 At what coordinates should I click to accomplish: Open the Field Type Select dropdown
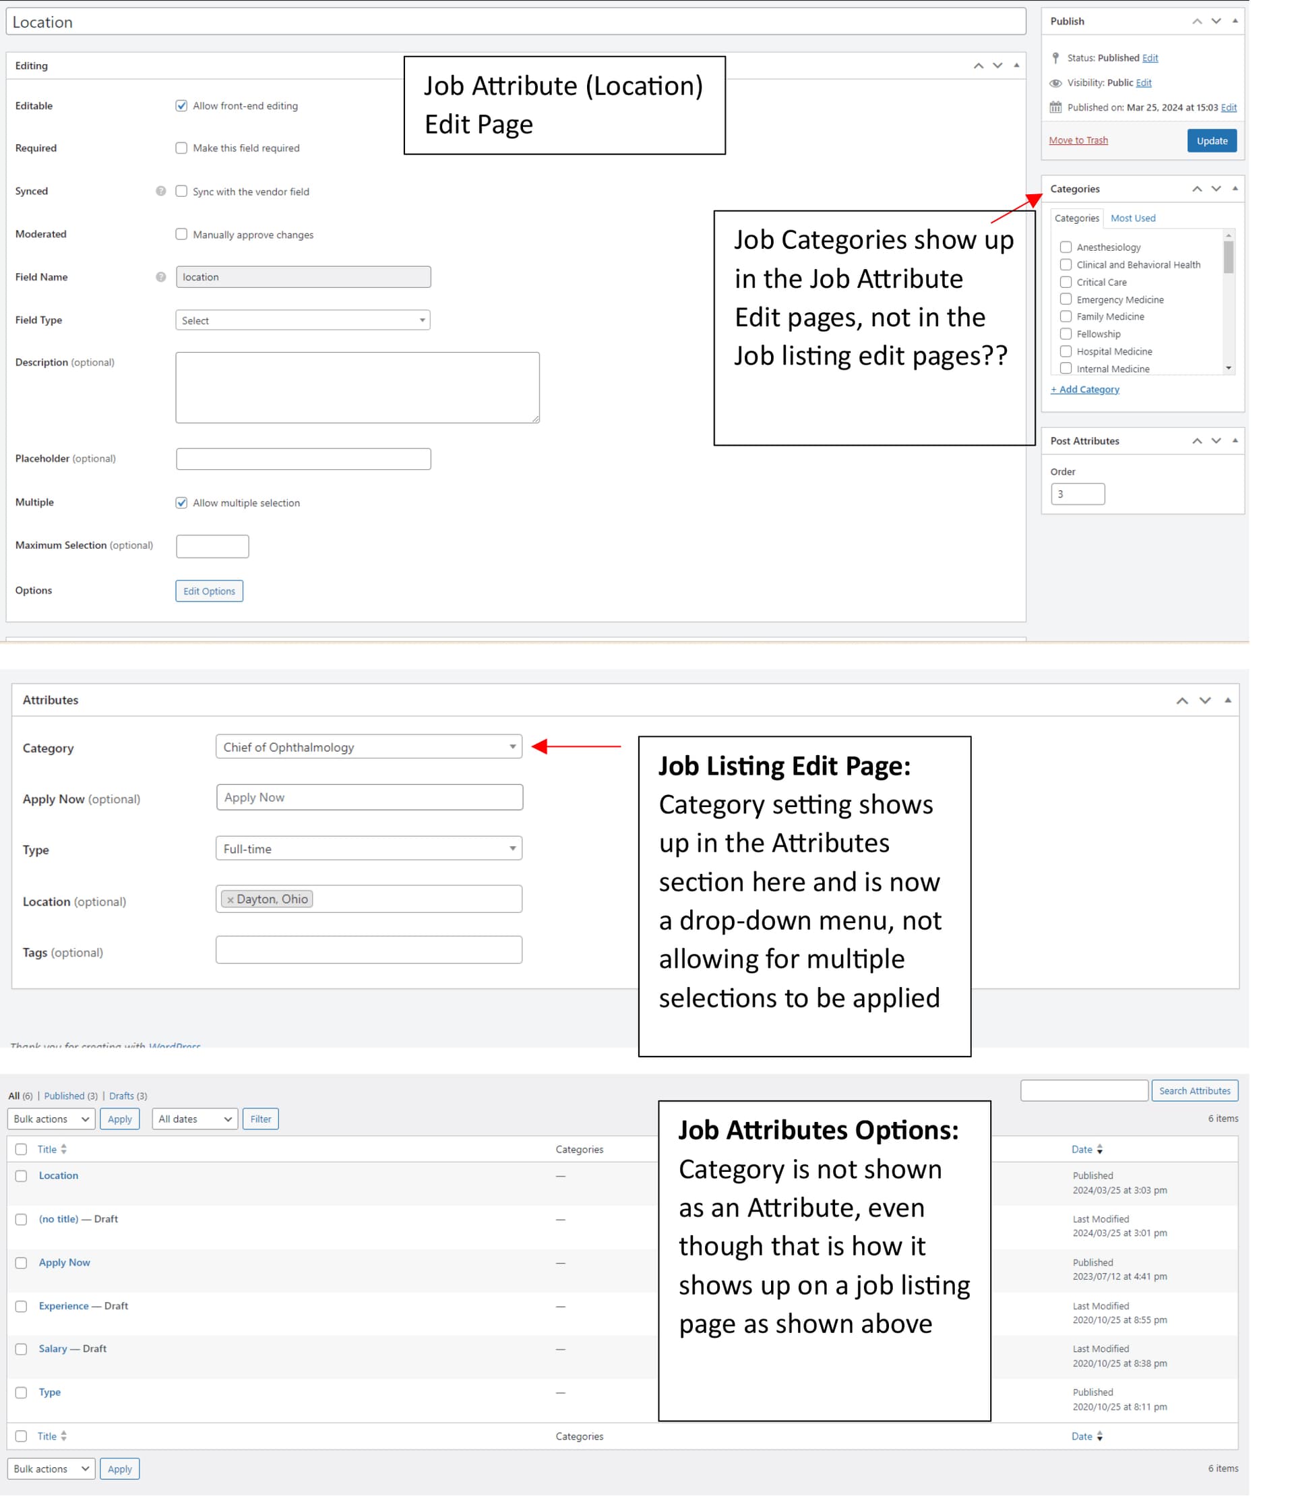[303, 321]
